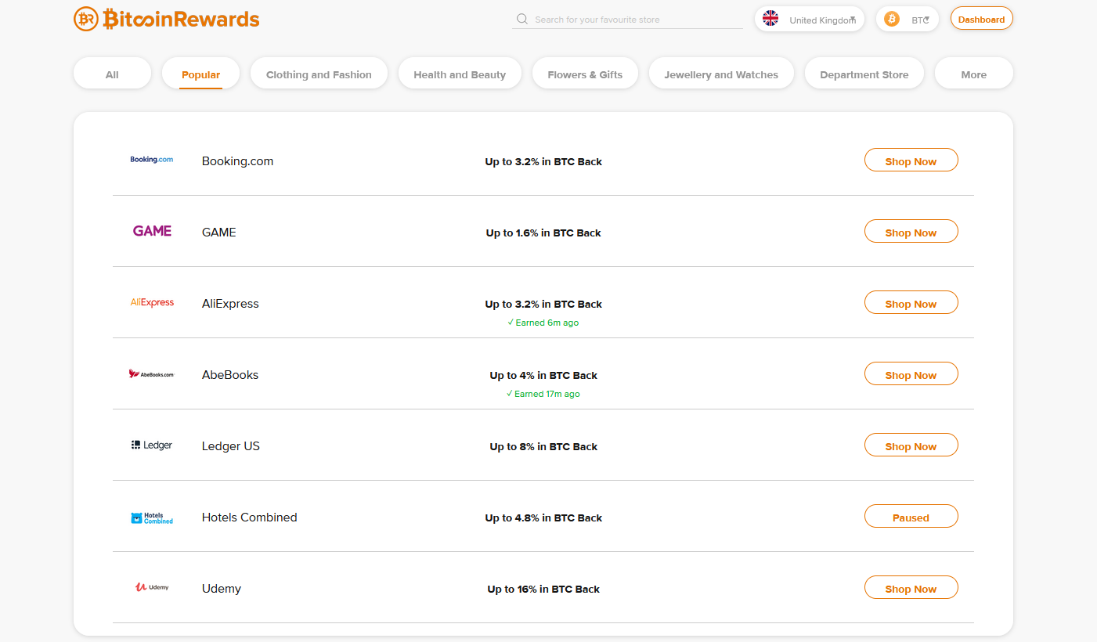Click Shop Now for Udemy
The width and height of the screenshot is (1097, 642).
[x=911, y=588]
